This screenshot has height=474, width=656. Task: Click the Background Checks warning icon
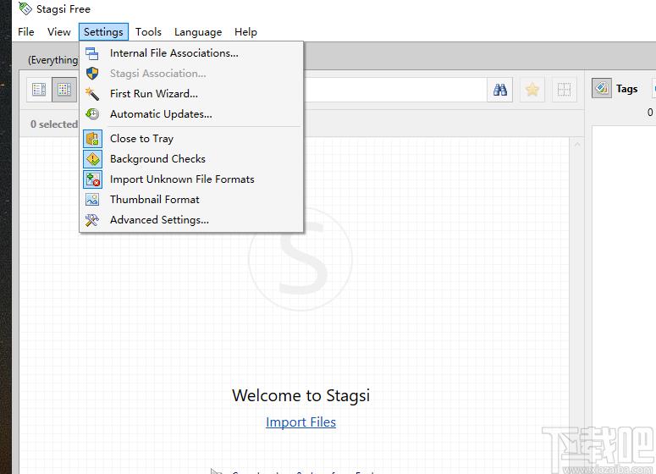pos(92,159)
